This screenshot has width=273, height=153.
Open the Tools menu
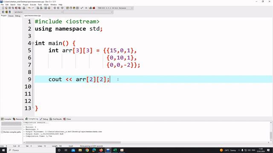pyautogui.click(x=40, y=5)
